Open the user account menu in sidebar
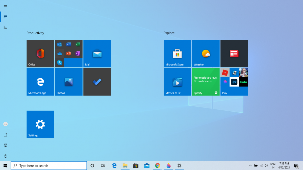The width and height of the screenshot is (303, 170). [6, 124]
